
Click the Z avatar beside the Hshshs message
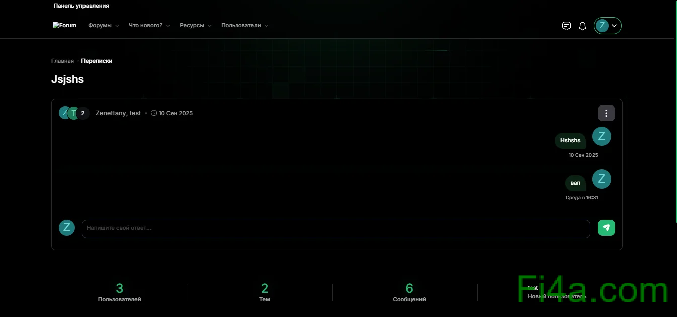pyautogui.click(x=601, y=136)
